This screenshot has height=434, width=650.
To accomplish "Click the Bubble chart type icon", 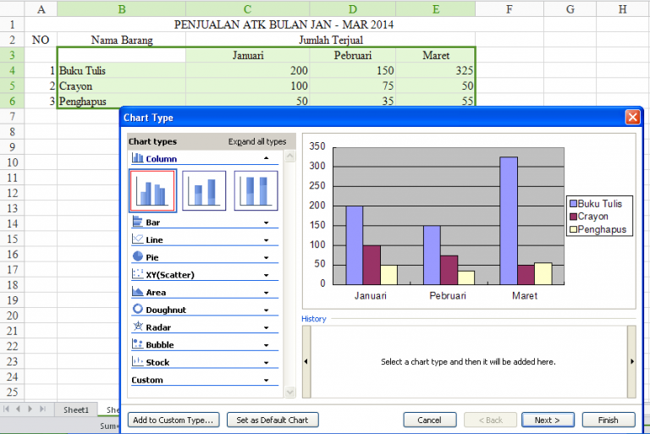I will point(138,345).
